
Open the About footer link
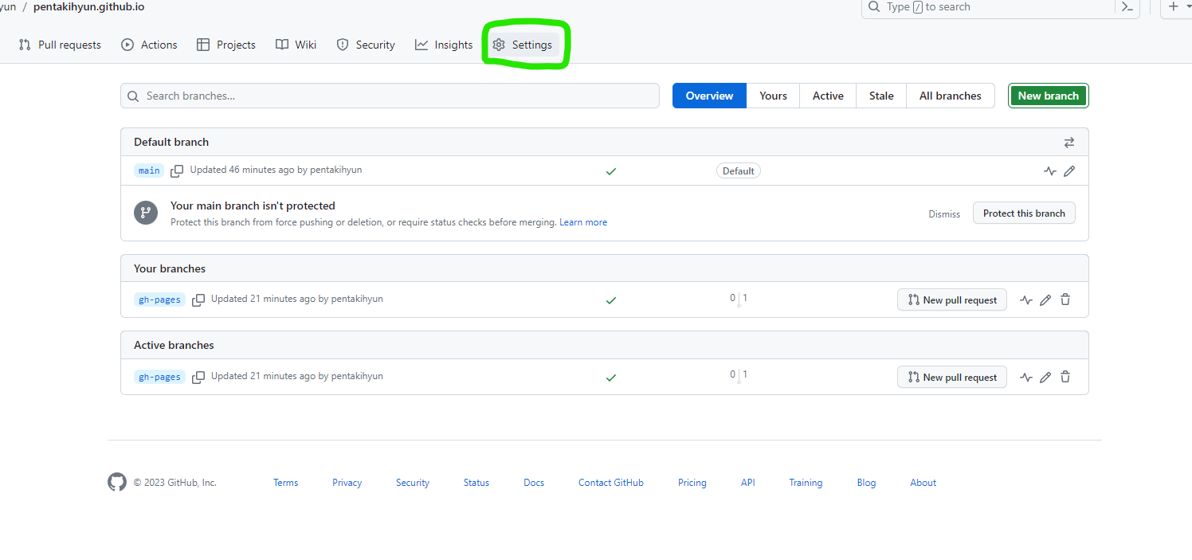pos(923,483)
